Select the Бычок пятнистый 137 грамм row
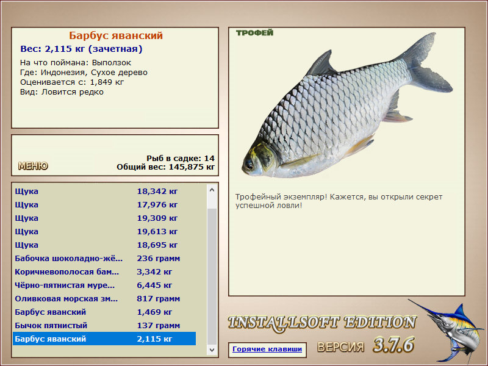This screenshot has height=366, width=488. click(104, 325)
